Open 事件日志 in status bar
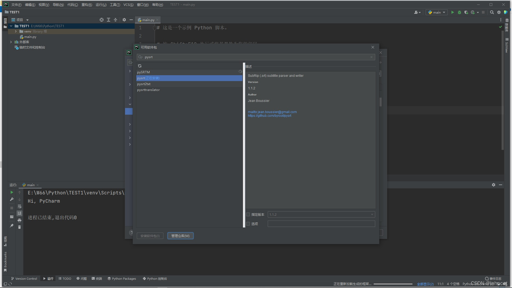The image size is (512, 288). (x=493, y=279)
